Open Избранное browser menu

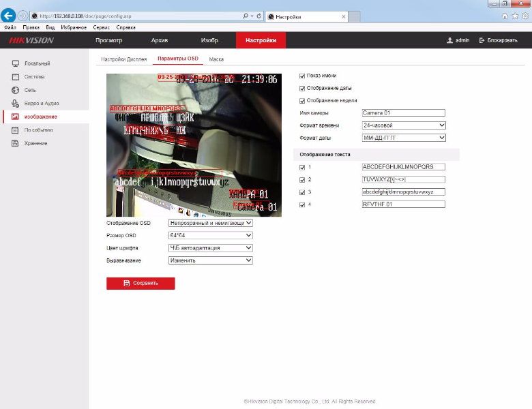click(74, 27)
